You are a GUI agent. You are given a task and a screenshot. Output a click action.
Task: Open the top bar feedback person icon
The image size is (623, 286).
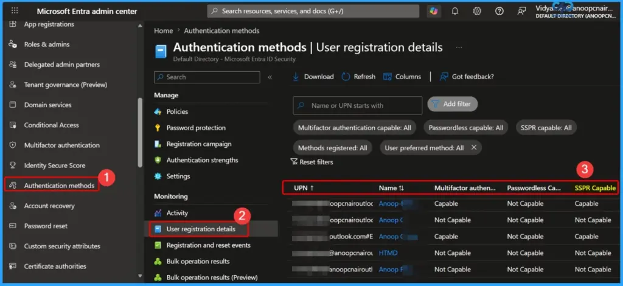[521, 11]
